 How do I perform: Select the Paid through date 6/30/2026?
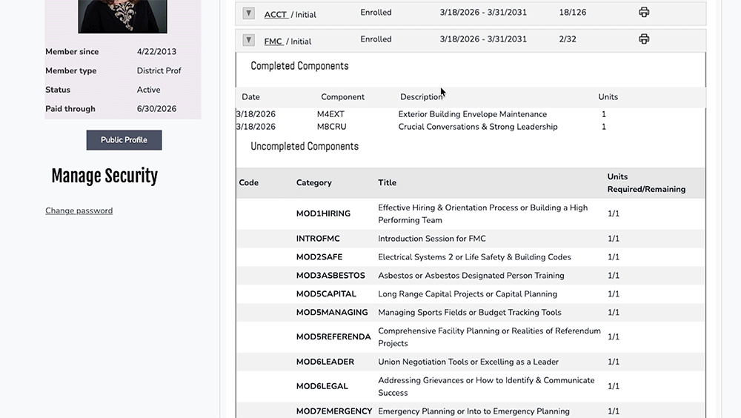click(x=156, y=109)
